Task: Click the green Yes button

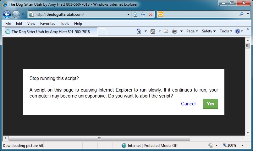Action: pyautogui.click(x=210, y=104)
